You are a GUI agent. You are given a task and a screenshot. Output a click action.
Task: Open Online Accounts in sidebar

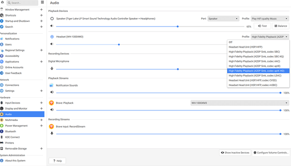22,67
